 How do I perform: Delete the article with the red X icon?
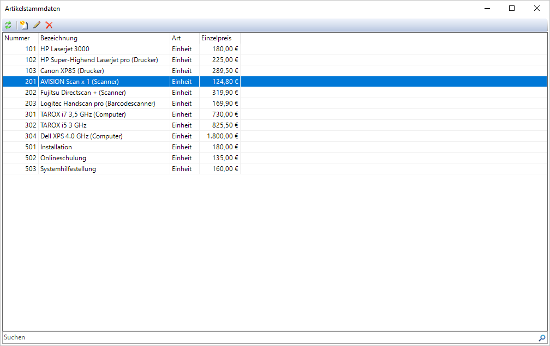tap(49, 25)
